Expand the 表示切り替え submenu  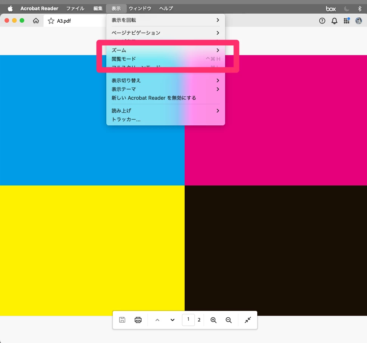[165, 80]
